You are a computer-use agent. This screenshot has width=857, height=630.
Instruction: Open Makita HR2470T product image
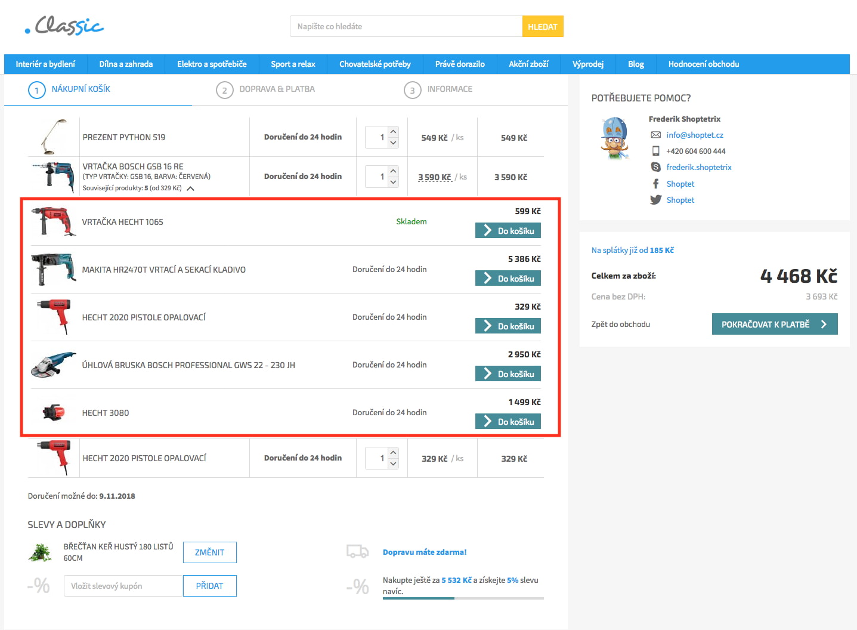(54, 269)
